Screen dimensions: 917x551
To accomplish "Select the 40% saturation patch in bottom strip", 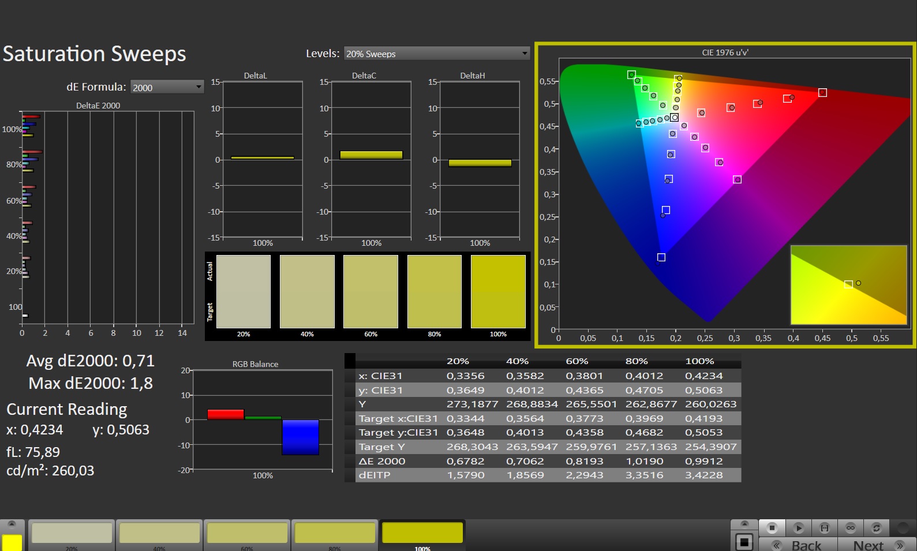I will coord(159,534).
